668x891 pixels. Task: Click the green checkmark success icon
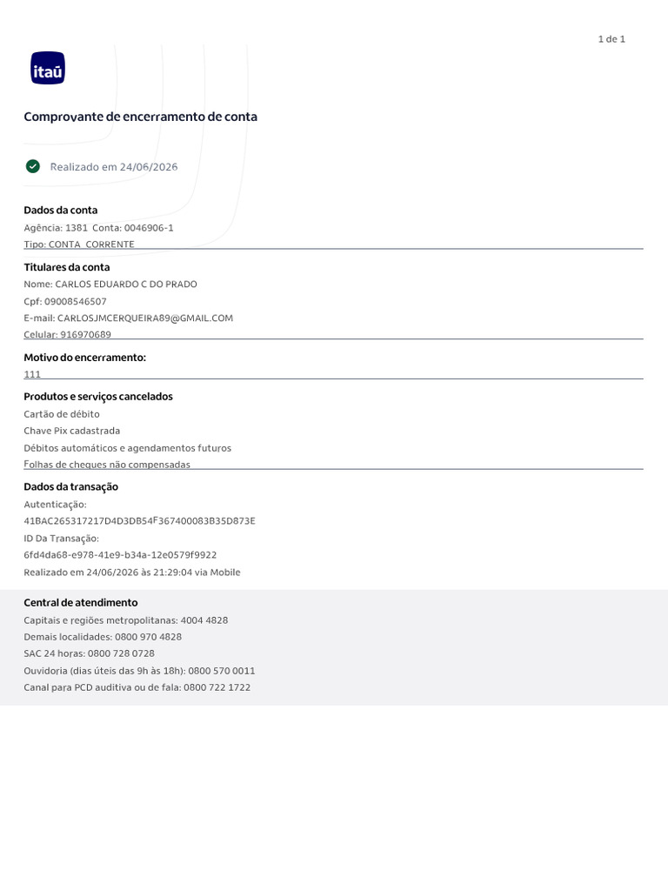pos(33,166)
